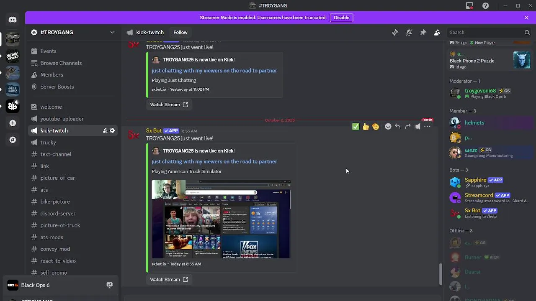Open pinned messages pin icon
536x301 pixels.
423,32
